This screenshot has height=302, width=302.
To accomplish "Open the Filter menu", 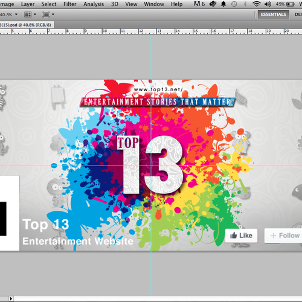I will tap(69, 4).
